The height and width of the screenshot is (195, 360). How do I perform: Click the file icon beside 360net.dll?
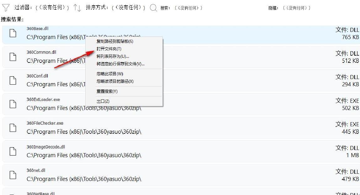click(x=13, y=175)
